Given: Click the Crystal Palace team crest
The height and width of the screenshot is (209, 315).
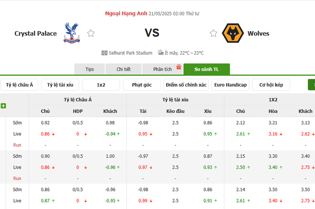Looking at the screenshot, I should pos(72,33).
